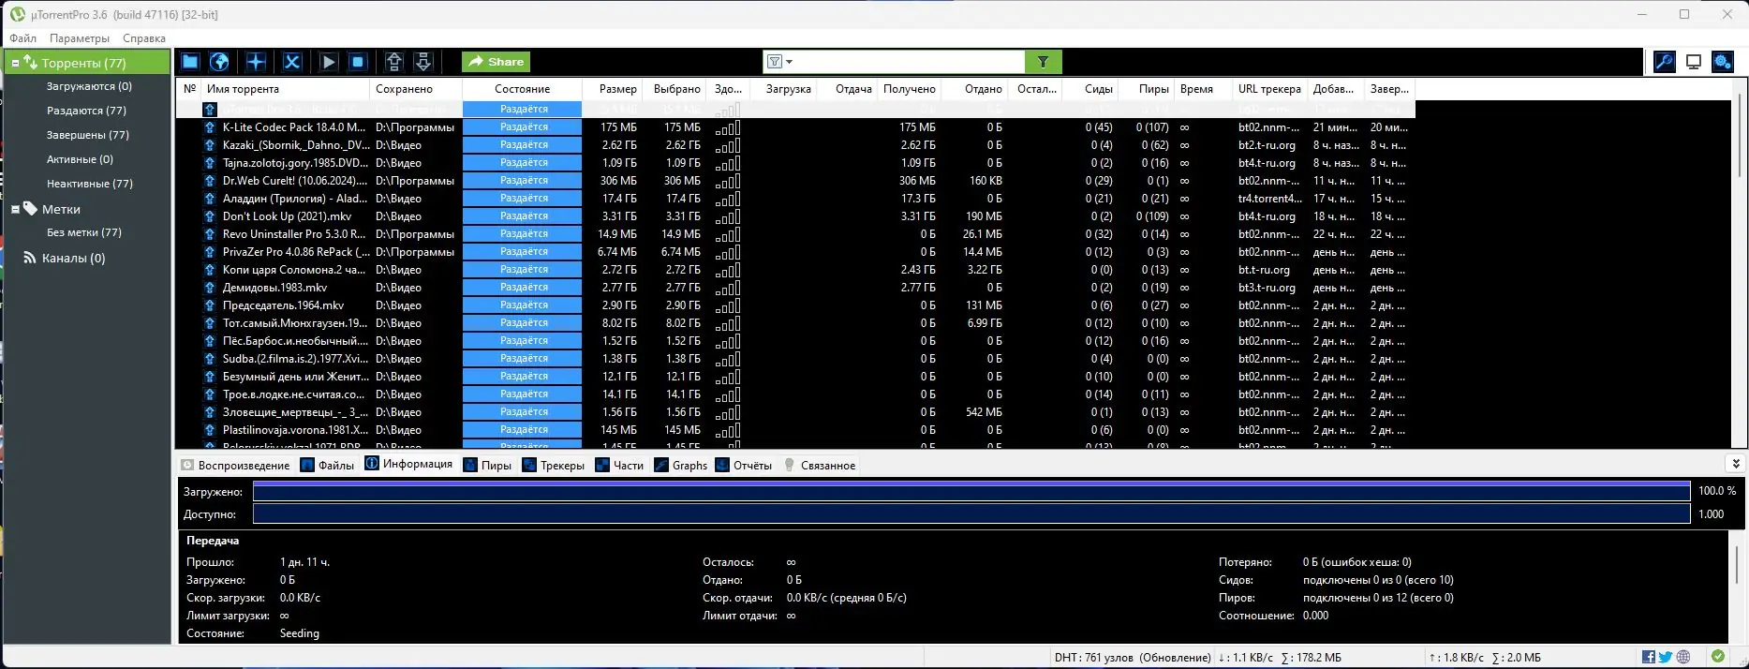
Task: Select Торренты (77) in the sidebar
Action: (83, 63)
